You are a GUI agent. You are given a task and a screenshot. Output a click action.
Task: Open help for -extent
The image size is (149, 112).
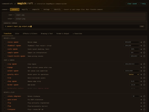point(144,71)
